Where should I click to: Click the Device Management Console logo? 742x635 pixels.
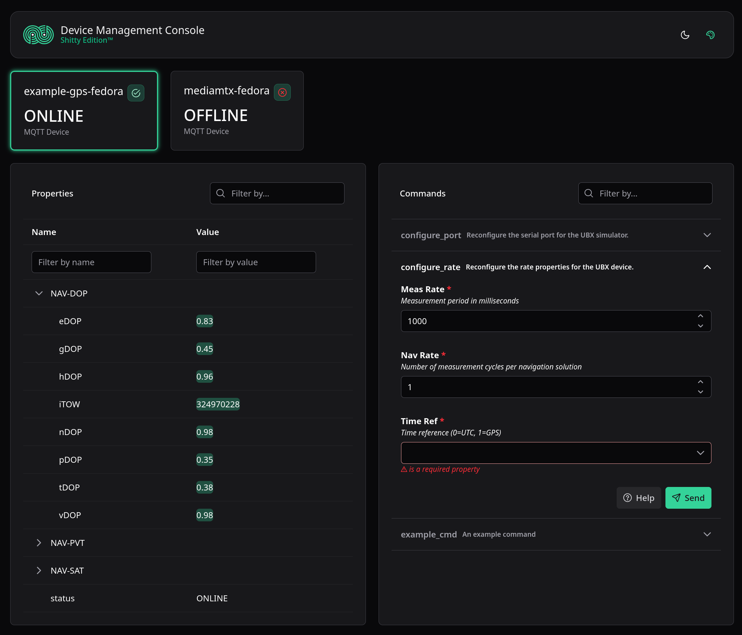click(x=38, y=35)
